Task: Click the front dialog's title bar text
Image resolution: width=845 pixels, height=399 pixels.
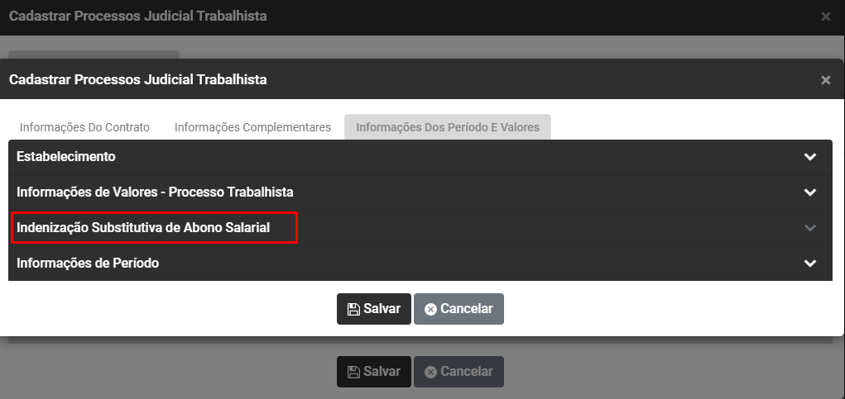Action: pyautogui.click(x=137, y=79)
